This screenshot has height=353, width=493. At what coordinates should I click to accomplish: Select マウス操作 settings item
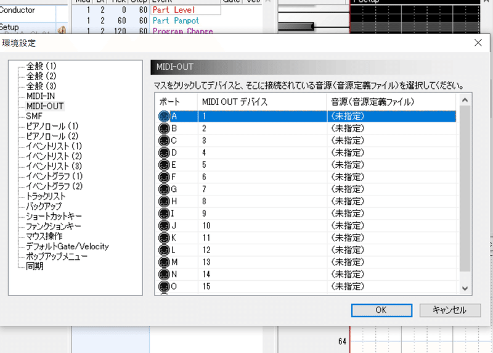44,236
